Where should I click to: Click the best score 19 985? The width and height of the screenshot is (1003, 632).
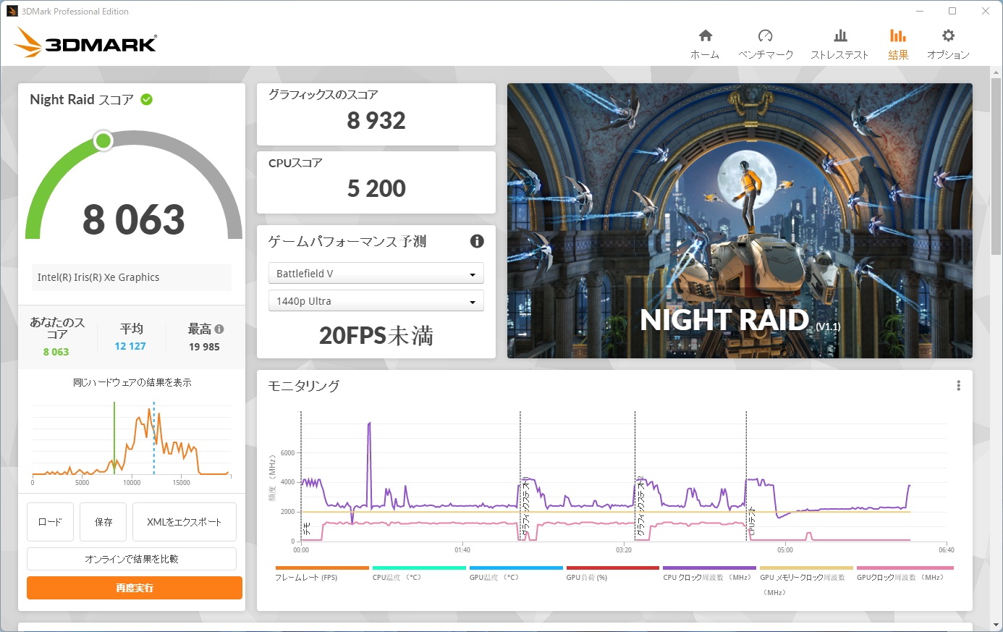[204, 347]
